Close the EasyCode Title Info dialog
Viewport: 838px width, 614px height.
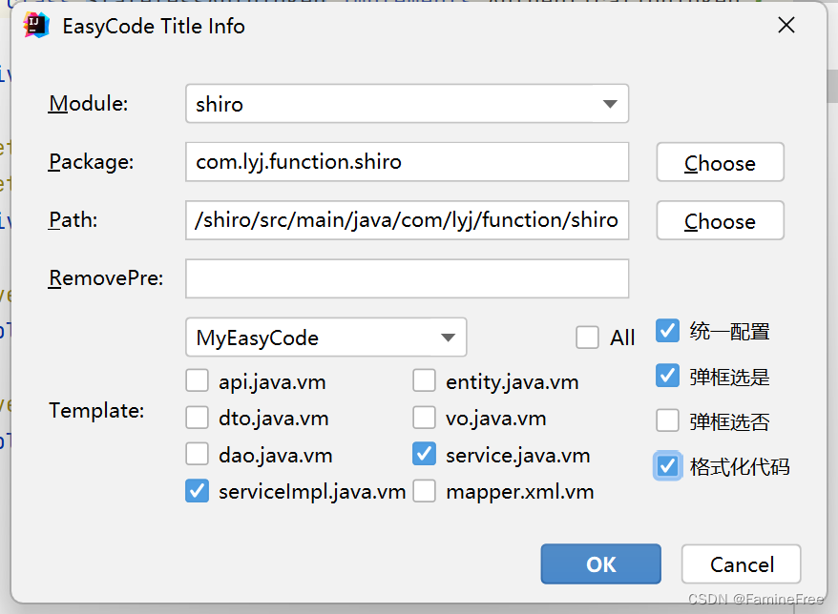tap(786, 25)
